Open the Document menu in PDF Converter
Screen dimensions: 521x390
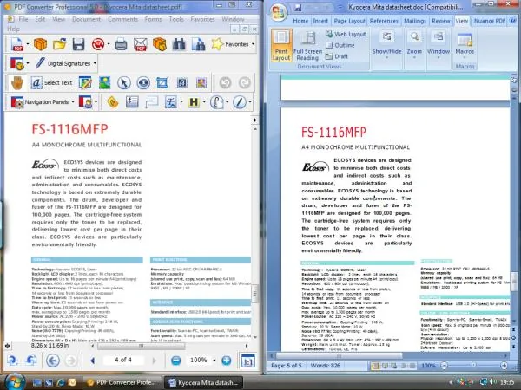[x=86, y=19]
